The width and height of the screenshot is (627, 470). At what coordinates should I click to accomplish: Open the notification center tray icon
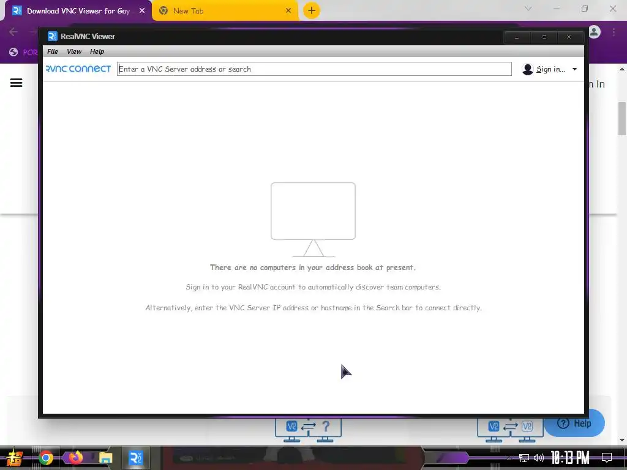607,458
